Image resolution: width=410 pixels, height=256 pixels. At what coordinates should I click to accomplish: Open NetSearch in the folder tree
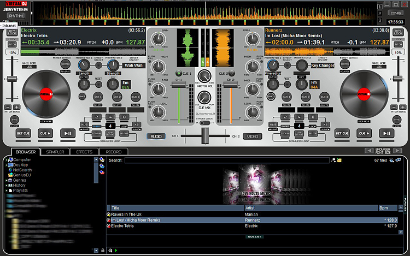(x=22, y=170)
